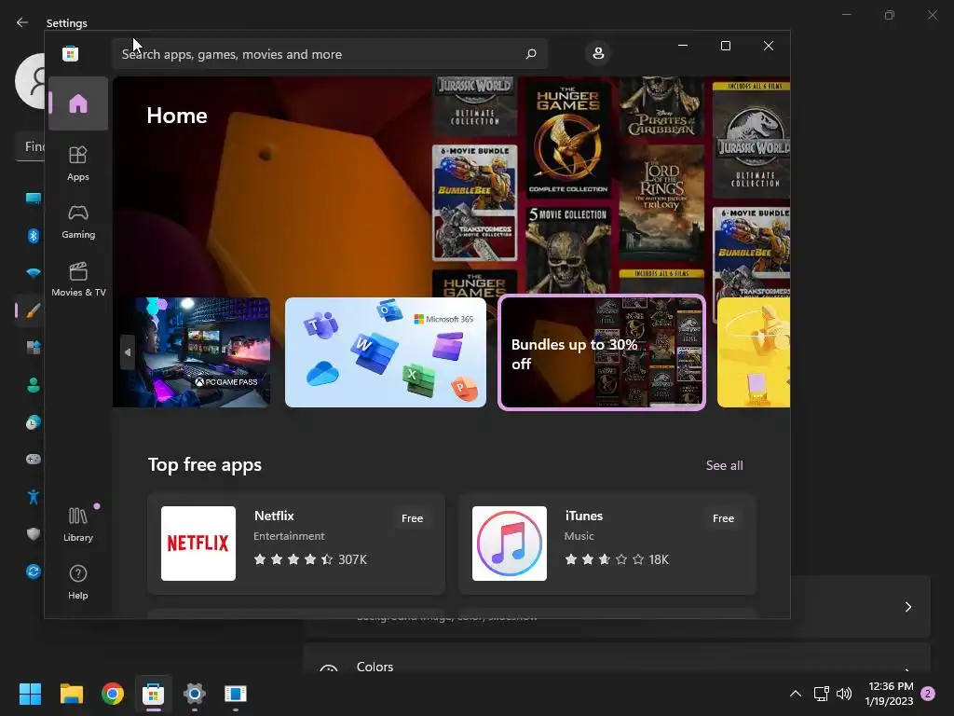Open Accounts icon in Settings sidebar
Screen dimensions: 954x716
coord(34,385)
